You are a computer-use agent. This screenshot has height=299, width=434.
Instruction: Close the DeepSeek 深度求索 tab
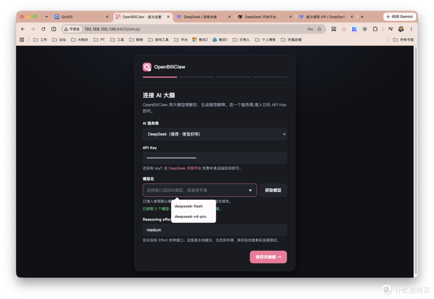(229, 17)
